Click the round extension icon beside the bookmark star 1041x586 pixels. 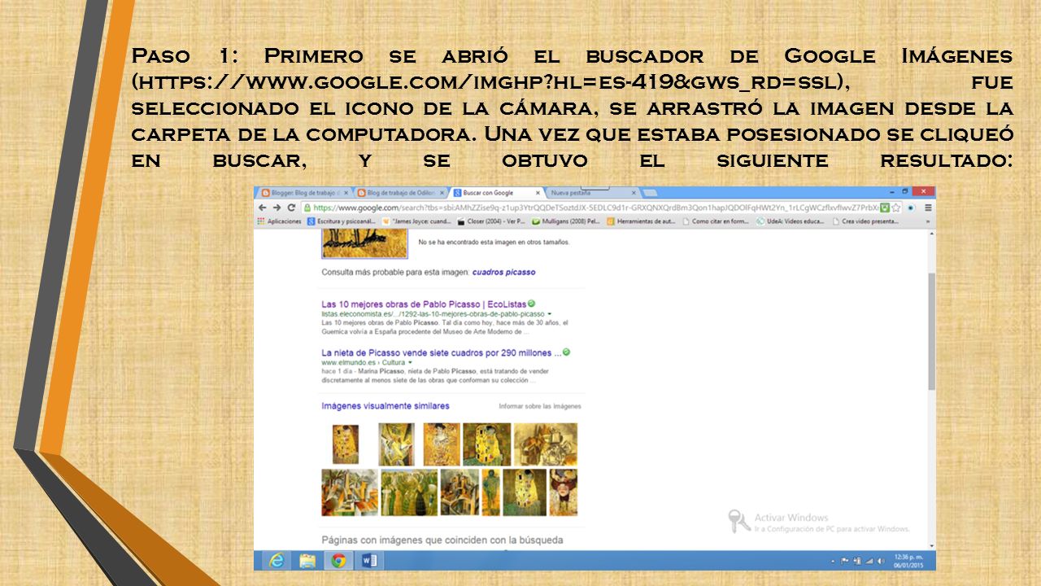pyautogui.click(x=911, y=208)
